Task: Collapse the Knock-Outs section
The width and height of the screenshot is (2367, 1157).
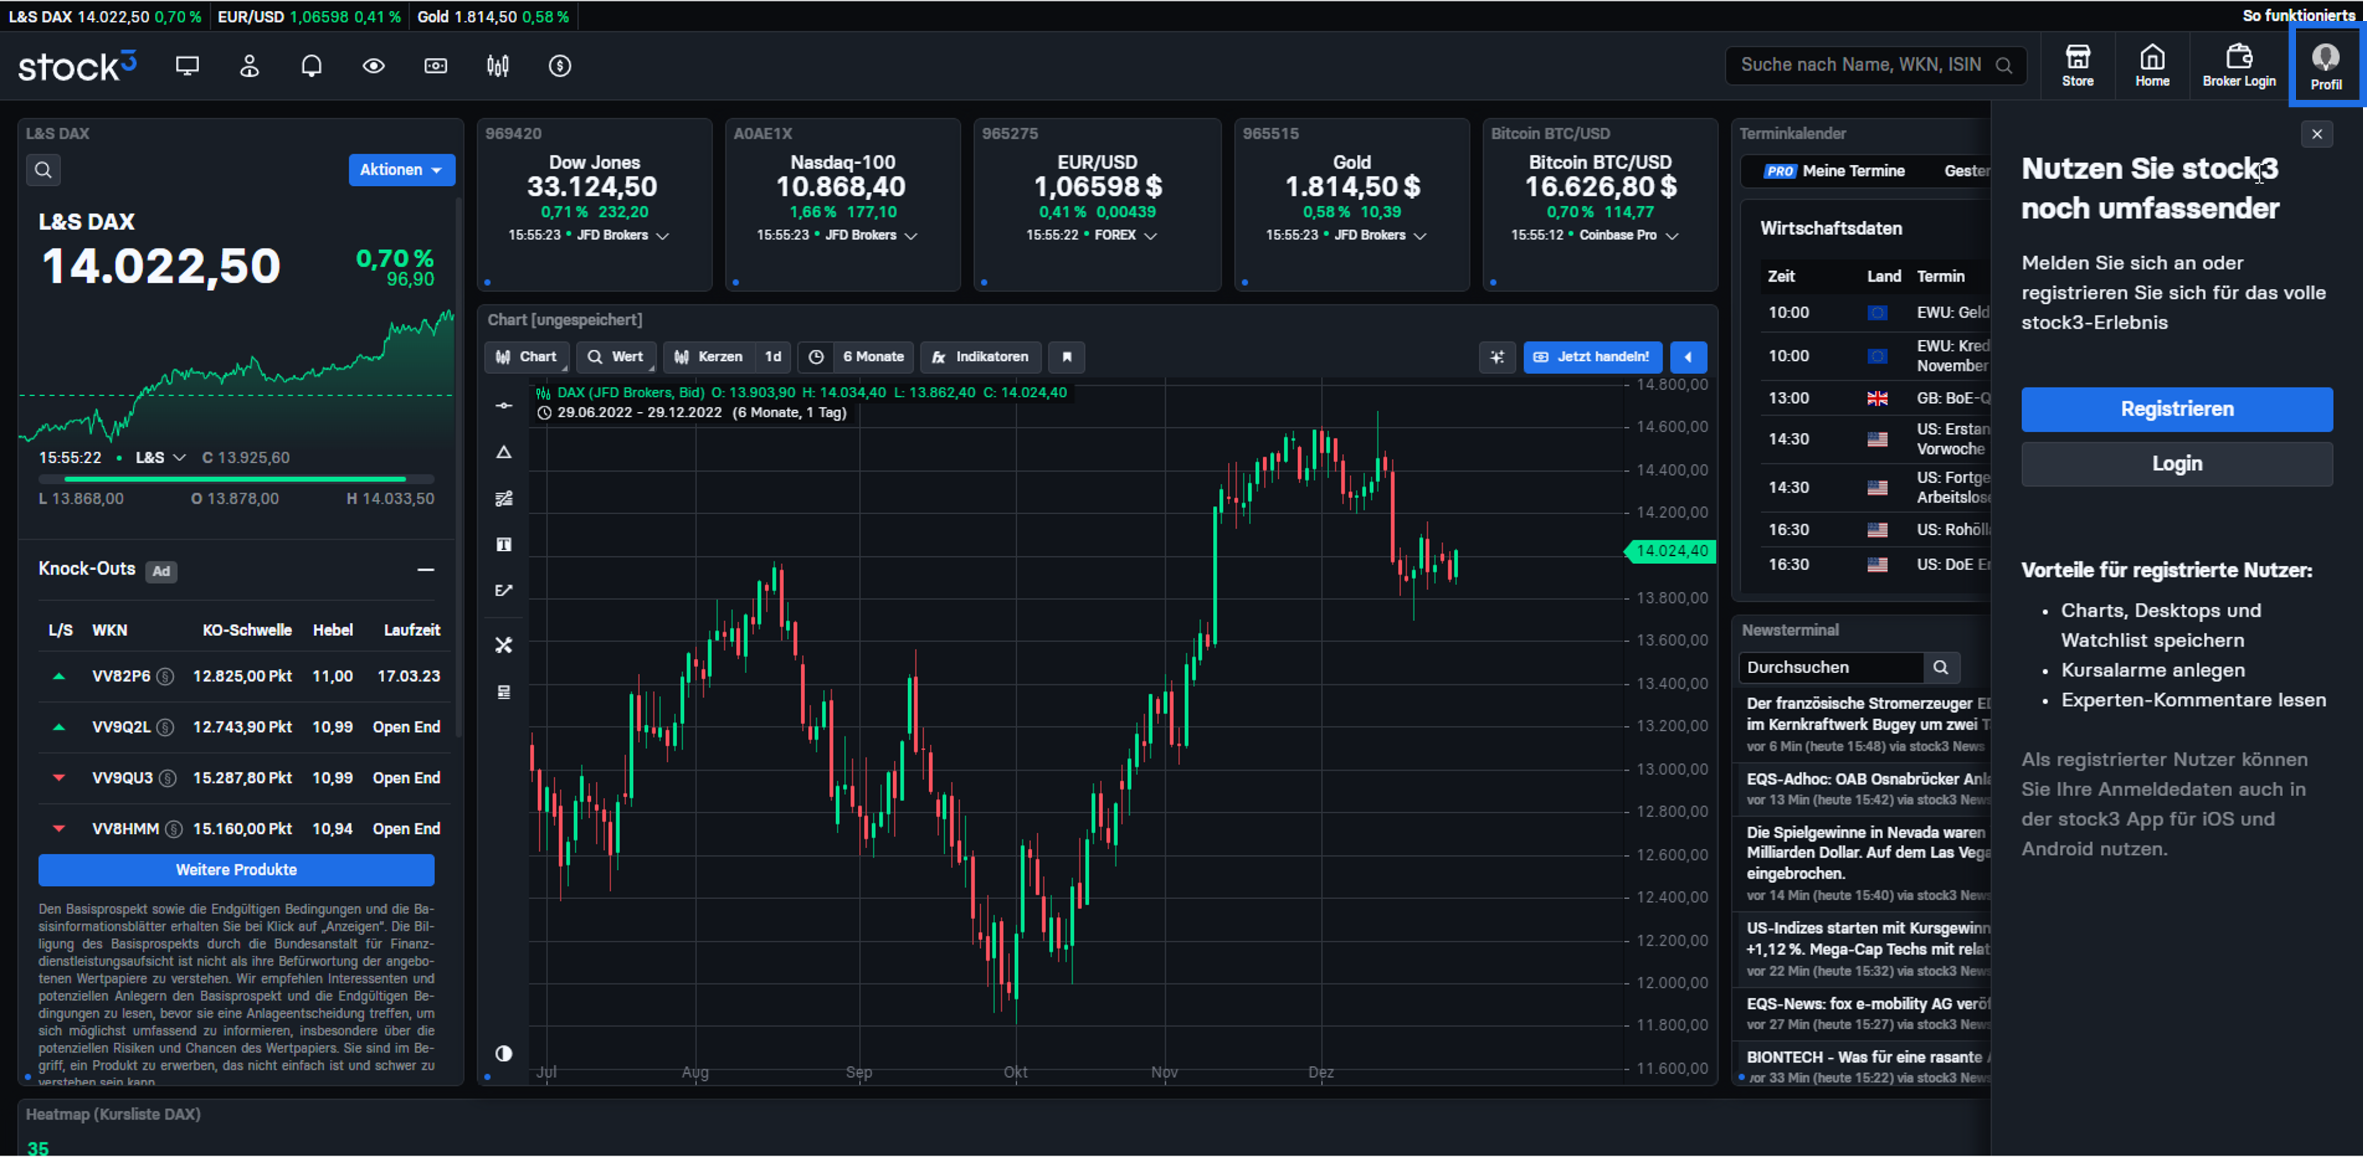Action: coord(425,570)
